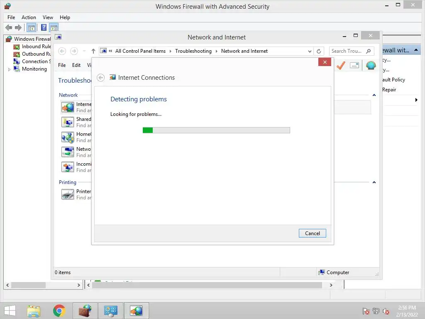Click the up arrow navigation button
Screen dimensions: 425x319
pos(93,51)
